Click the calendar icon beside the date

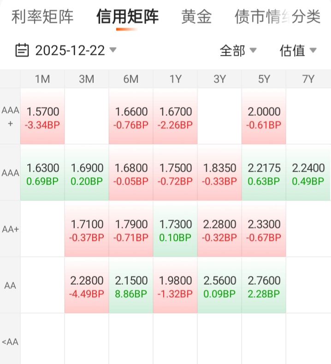pyautogui.click(x=22, y=50)
